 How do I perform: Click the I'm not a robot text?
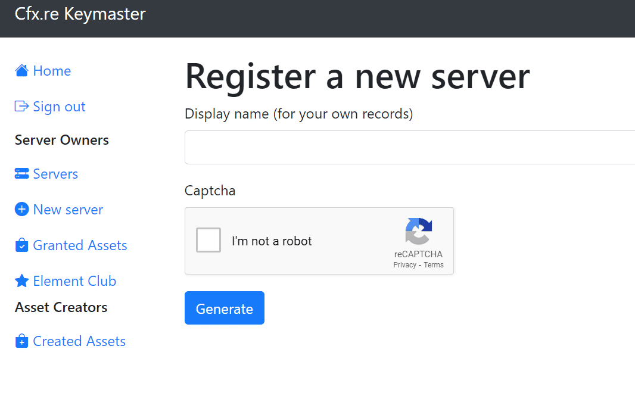click(272, 241)
